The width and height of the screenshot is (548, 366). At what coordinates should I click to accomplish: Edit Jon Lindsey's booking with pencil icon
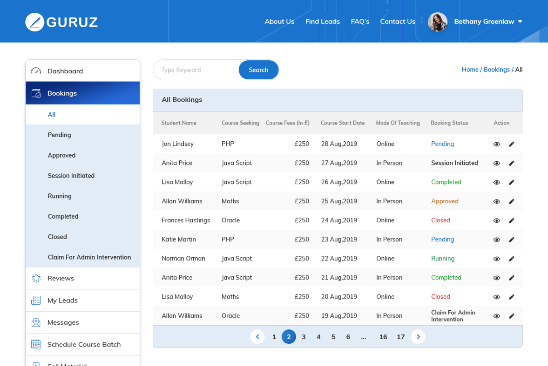[512, 144]
